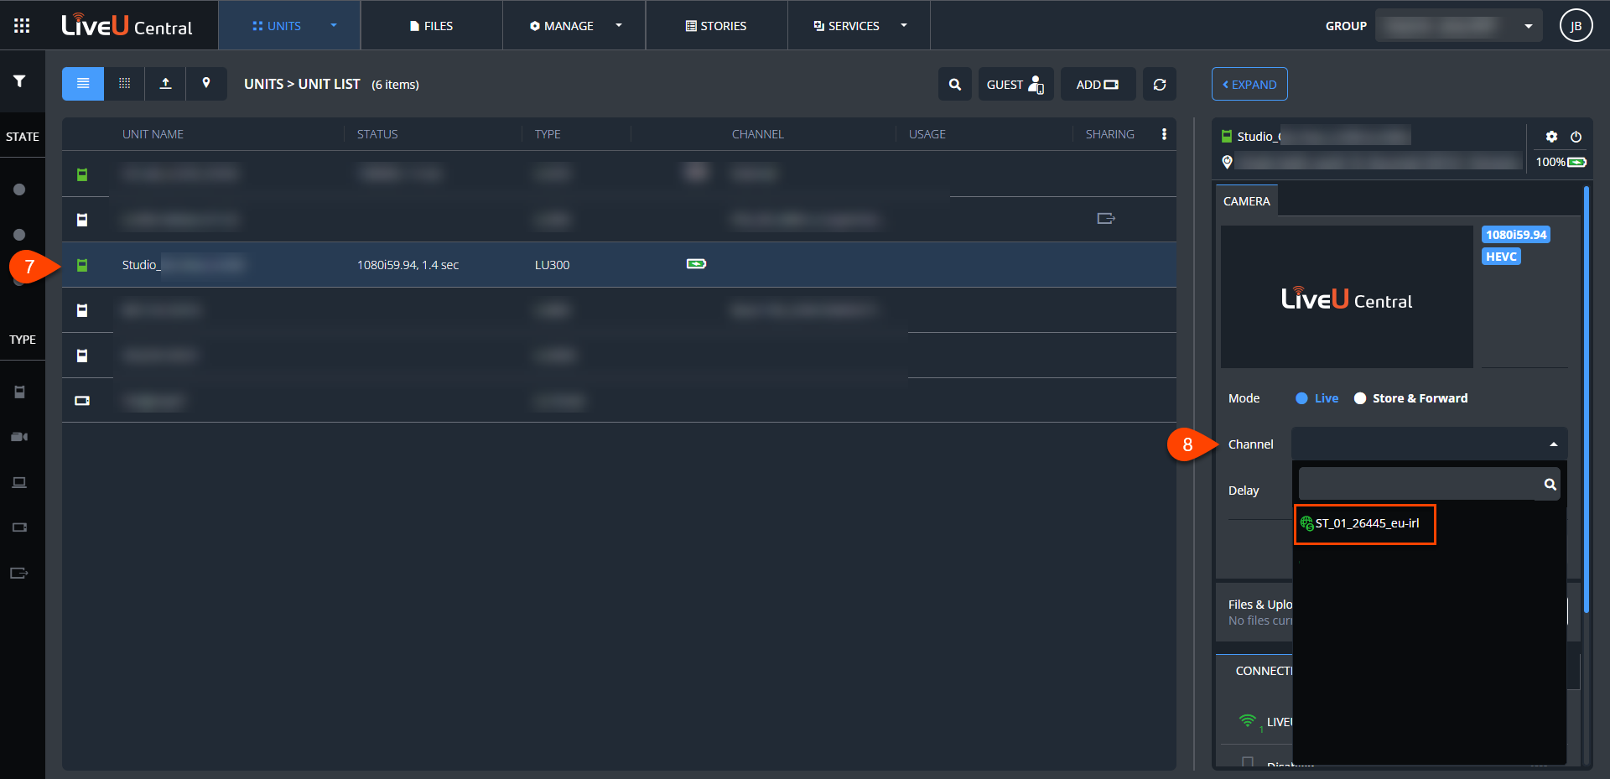The width and height of the screenshot is (1610, 779).
Task: Open the unit list search
Action: click(955, 84)
